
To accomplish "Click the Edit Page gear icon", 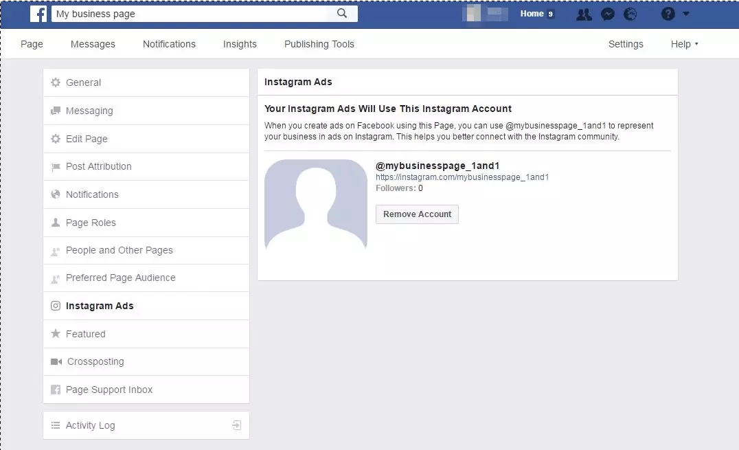I will tap(56, 139).
